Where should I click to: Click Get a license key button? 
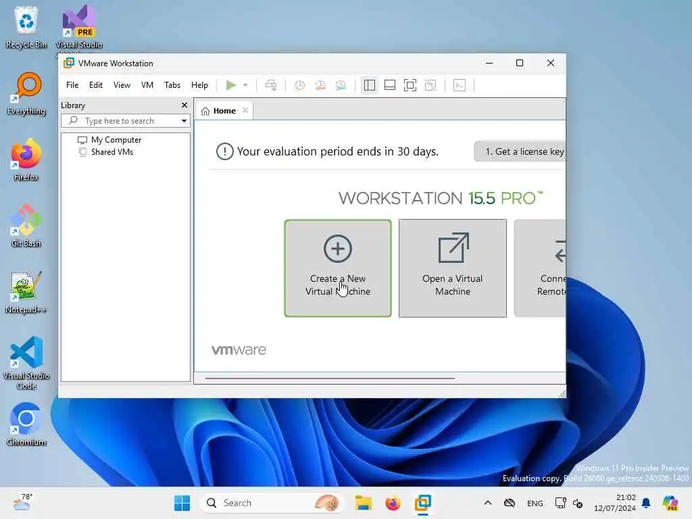[520, 152]
